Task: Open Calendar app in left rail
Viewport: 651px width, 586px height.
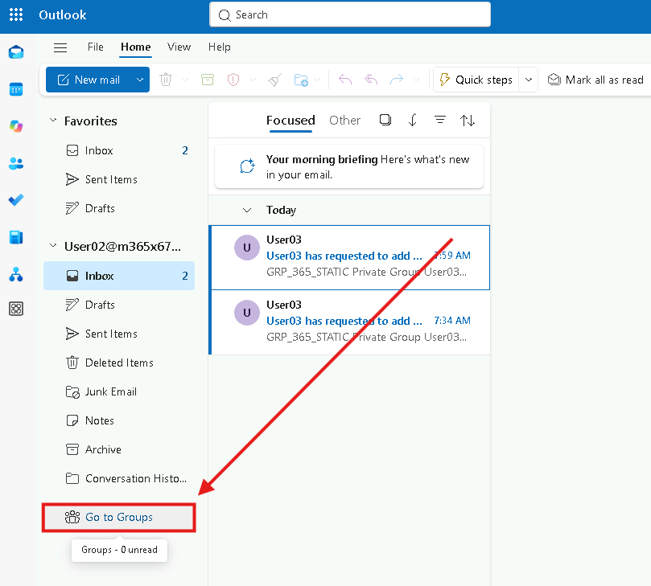Action: (16, 89)
